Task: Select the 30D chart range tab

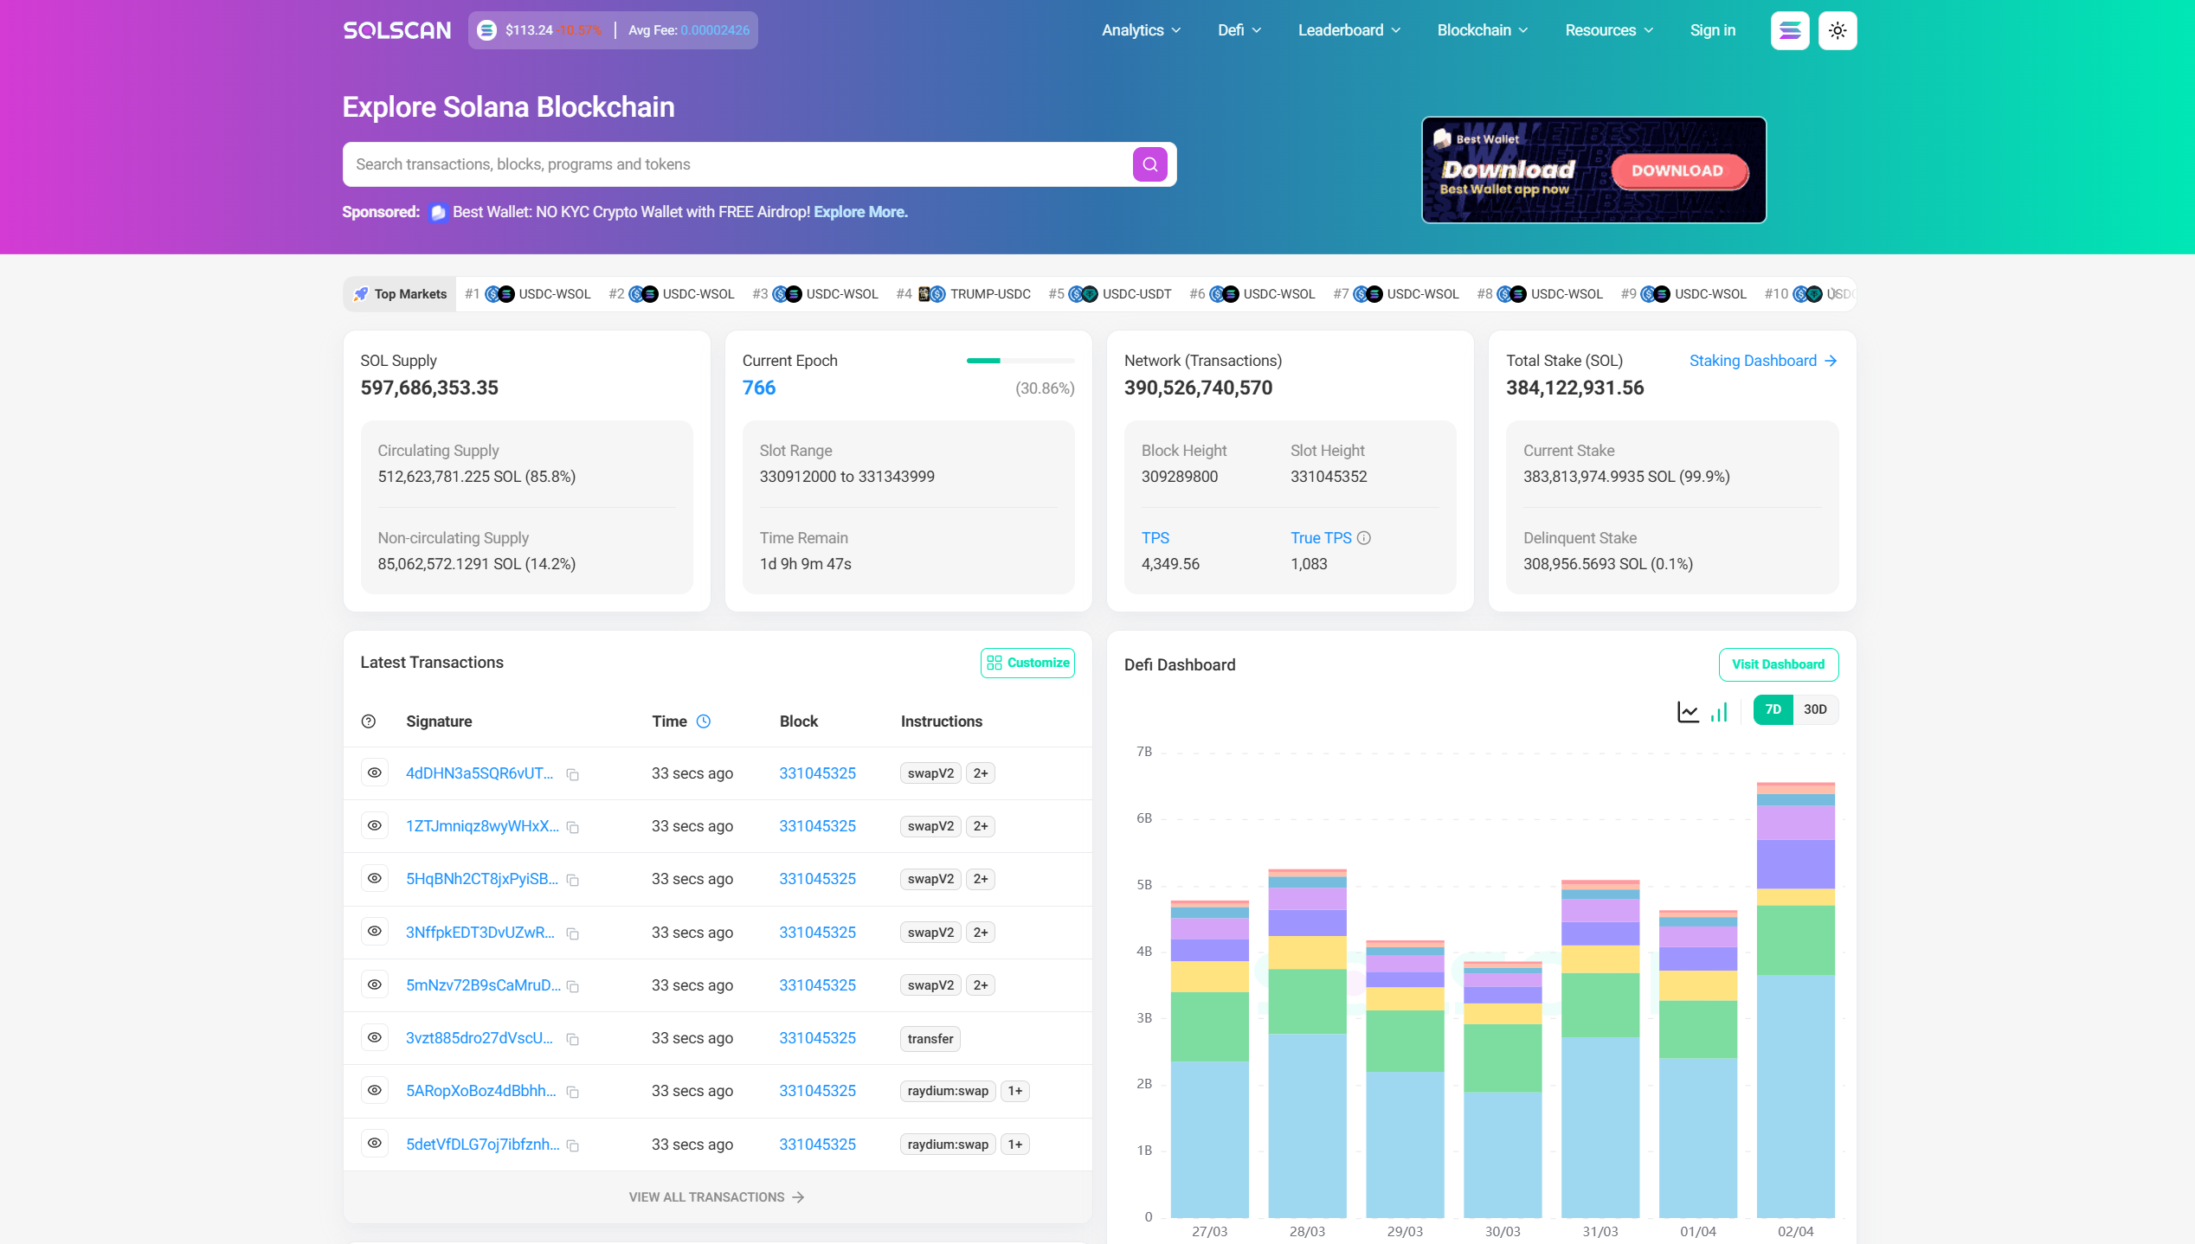Action: (1815, 709)
